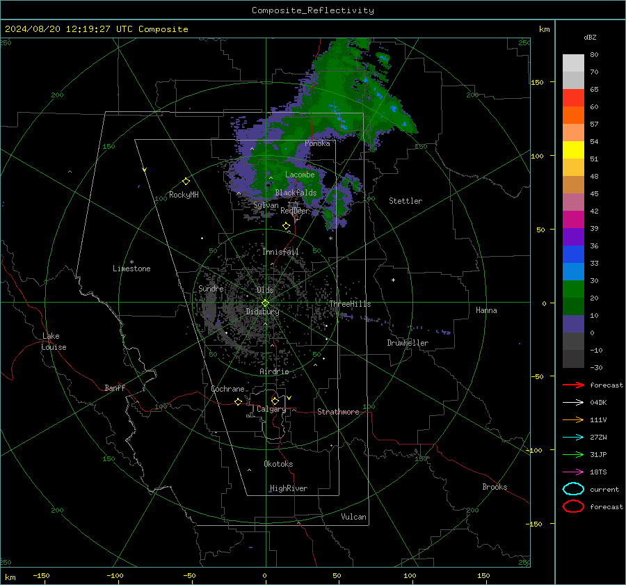Click the Innisfail label
The width and height of the screenshot is (626, 585).
(x=280, y=252)
